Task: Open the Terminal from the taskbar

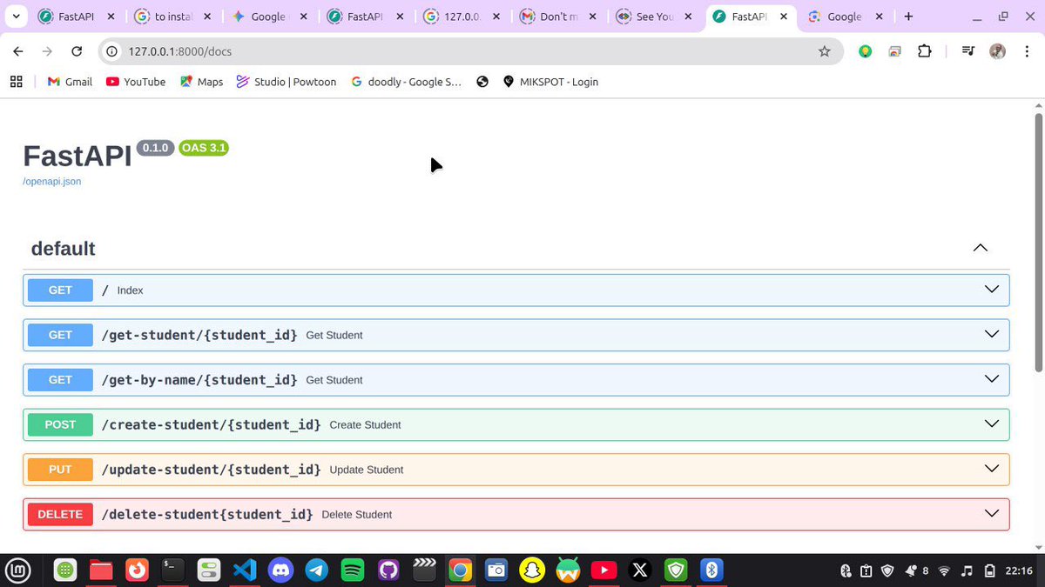Action: 173,570
